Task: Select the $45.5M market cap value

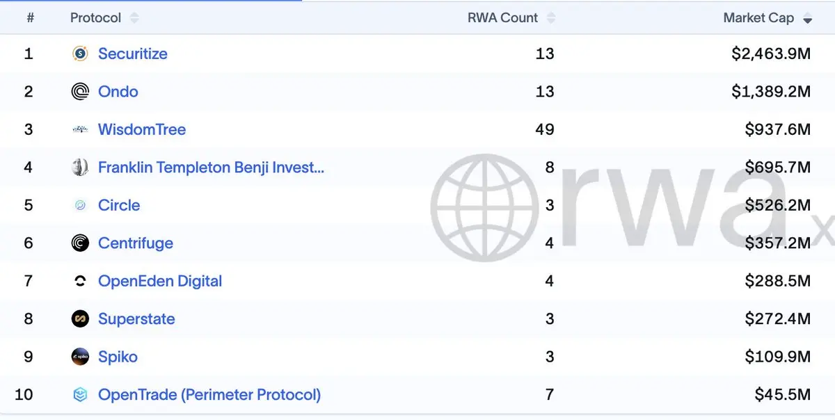Action: [783, 395]
